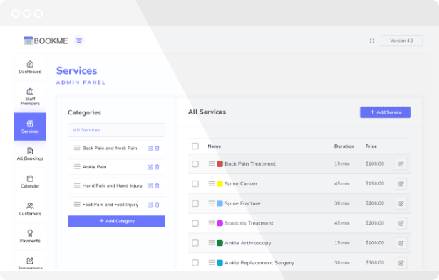Image resolution: width=439 pixels, height=280 pixels.
Task: Check the Spine Fracture checkbox
Action: (x=195, y=203)
